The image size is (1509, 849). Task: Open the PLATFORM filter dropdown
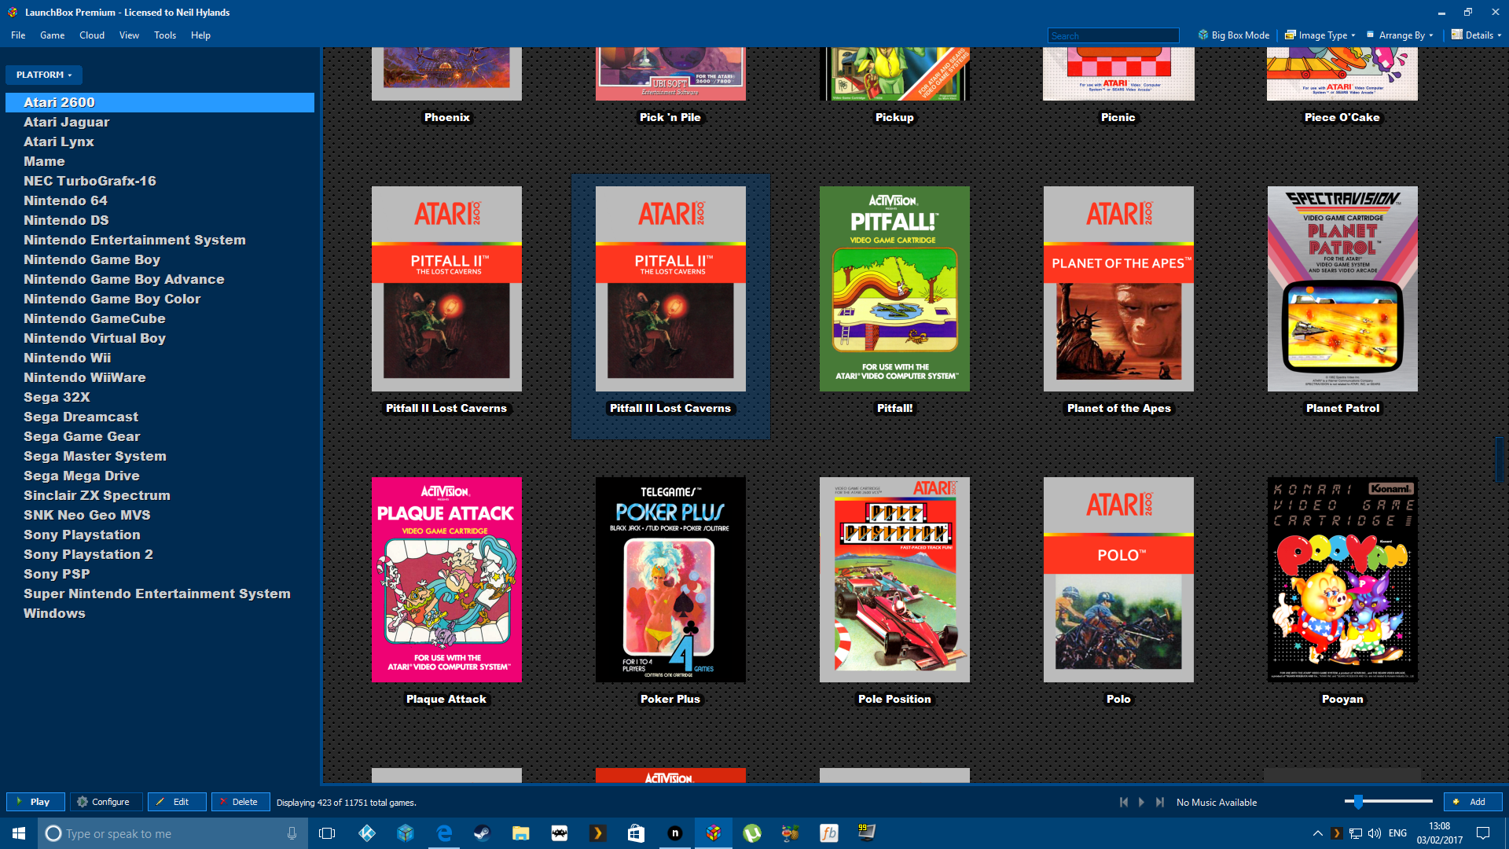(x=44, y=75)
